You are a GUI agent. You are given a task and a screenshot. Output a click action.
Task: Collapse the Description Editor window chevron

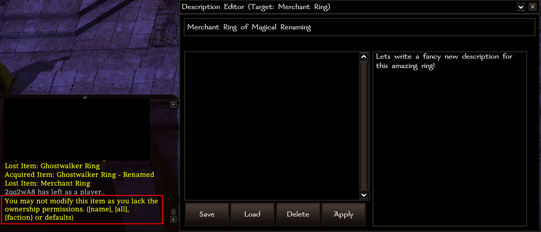pyautogui.click(x=521, y=7)
